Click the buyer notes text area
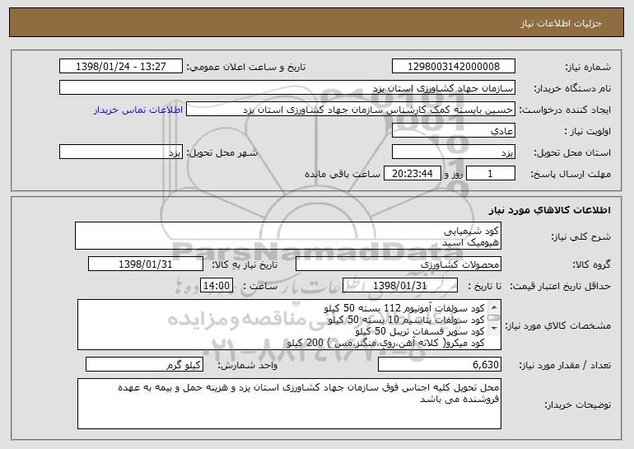This screenshot has width=634, height=449. (x=289, y=404)
